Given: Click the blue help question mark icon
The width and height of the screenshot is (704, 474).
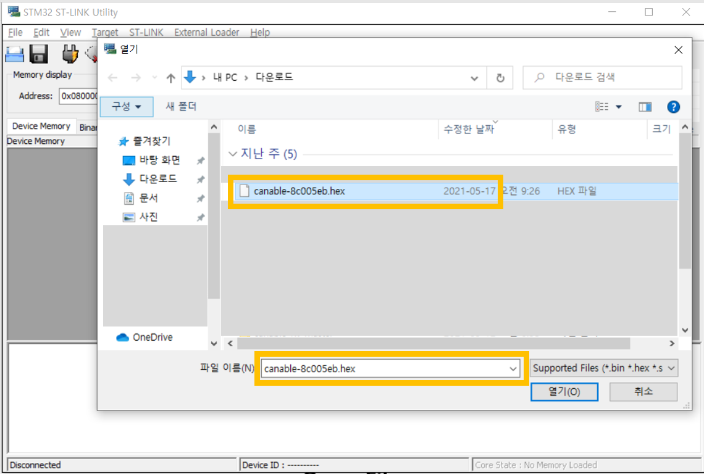Looking at the screenshot, I should (x=673, y=107).
